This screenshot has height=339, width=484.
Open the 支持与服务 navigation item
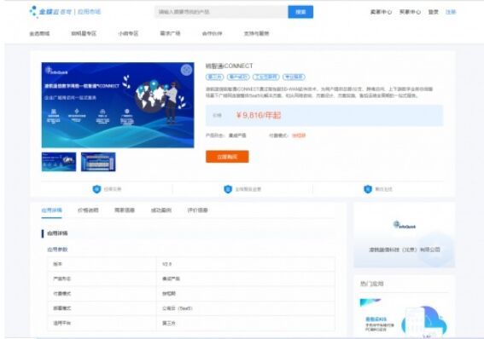point(256,33)
